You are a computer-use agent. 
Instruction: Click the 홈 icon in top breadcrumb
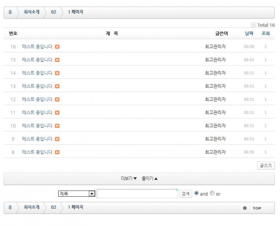click(10, 12)
